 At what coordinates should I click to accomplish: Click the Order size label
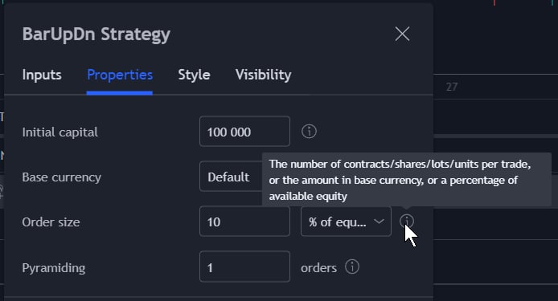pos(51,222)
